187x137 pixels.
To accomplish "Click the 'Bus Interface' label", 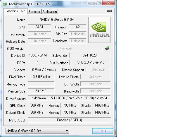I will point(59,63).
